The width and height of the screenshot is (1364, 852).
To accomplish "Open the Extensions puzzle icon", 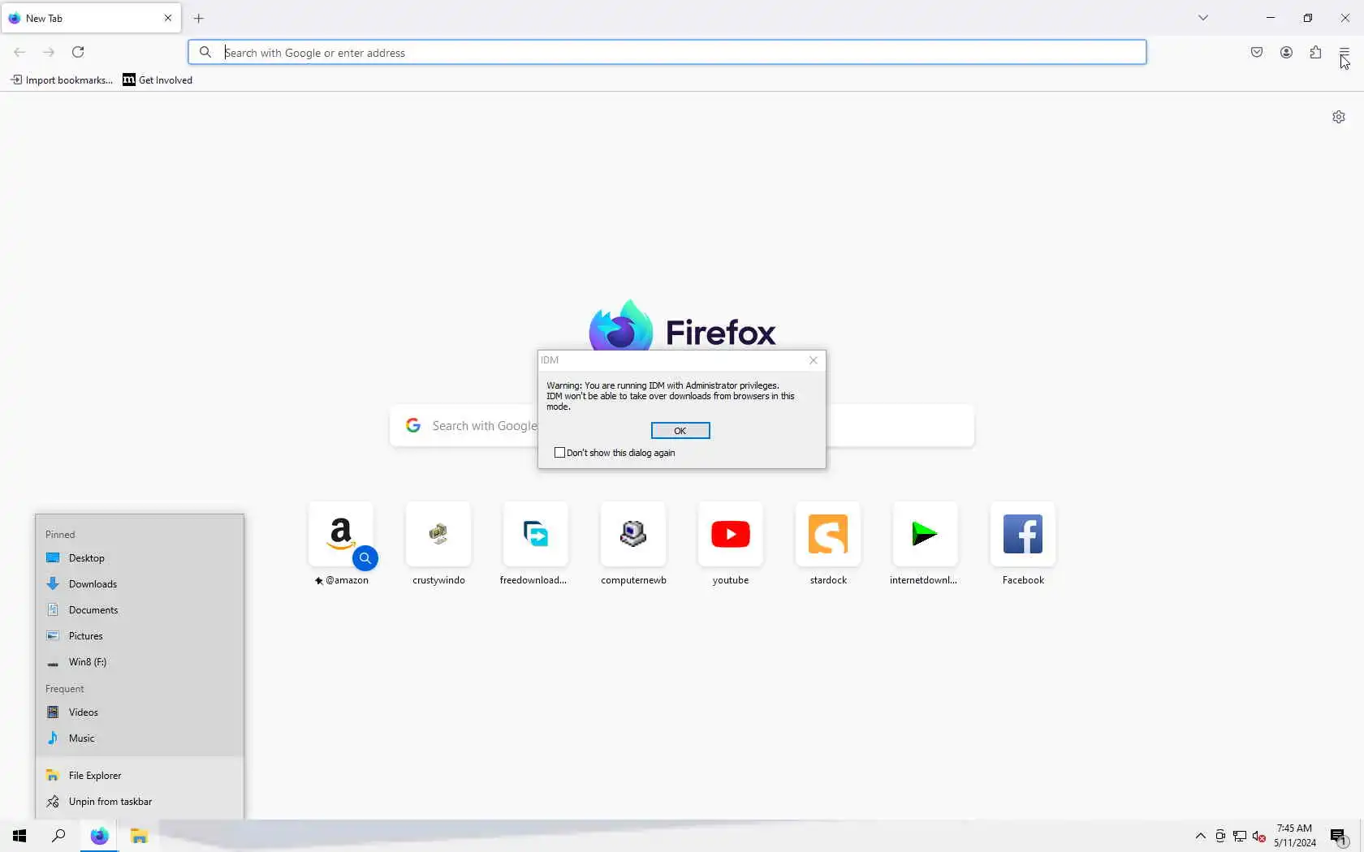I will coord(1315,52).
